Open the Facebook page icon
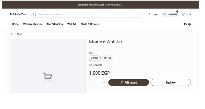The image size is (205, 109). click(x=186, y=24)
